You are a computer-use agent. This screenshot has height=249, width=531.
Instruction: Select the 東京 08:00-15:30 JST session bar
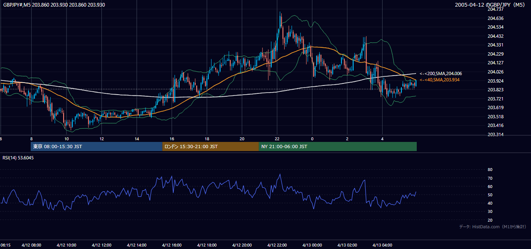96,146
